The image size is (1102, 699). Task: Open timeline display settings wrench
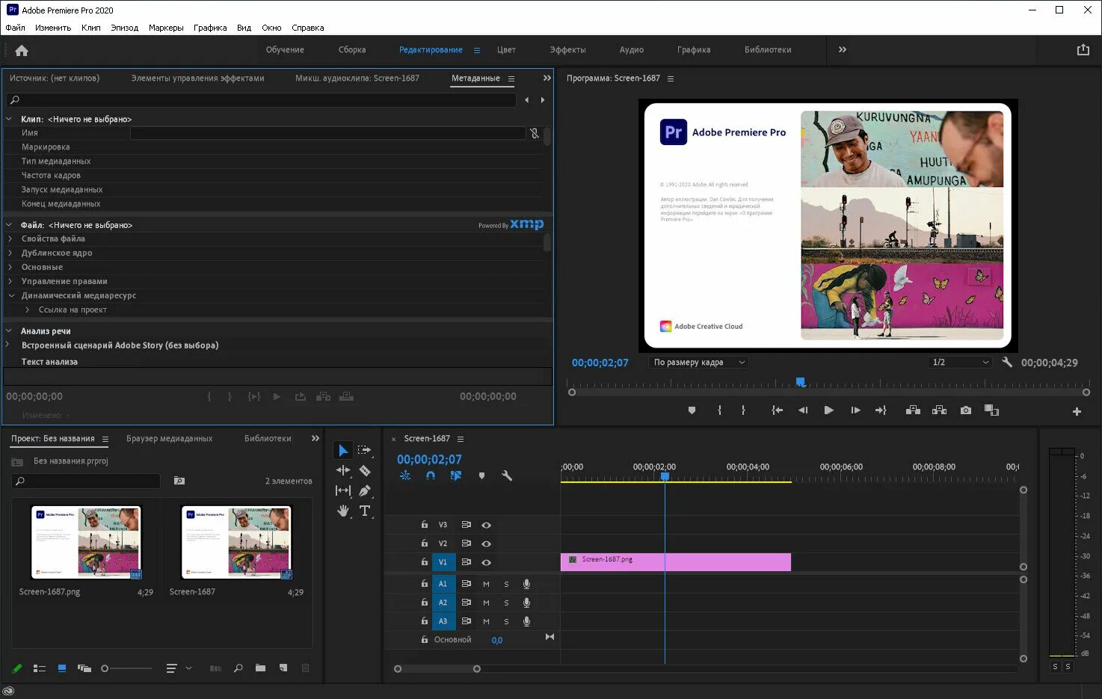coord(507,475)
